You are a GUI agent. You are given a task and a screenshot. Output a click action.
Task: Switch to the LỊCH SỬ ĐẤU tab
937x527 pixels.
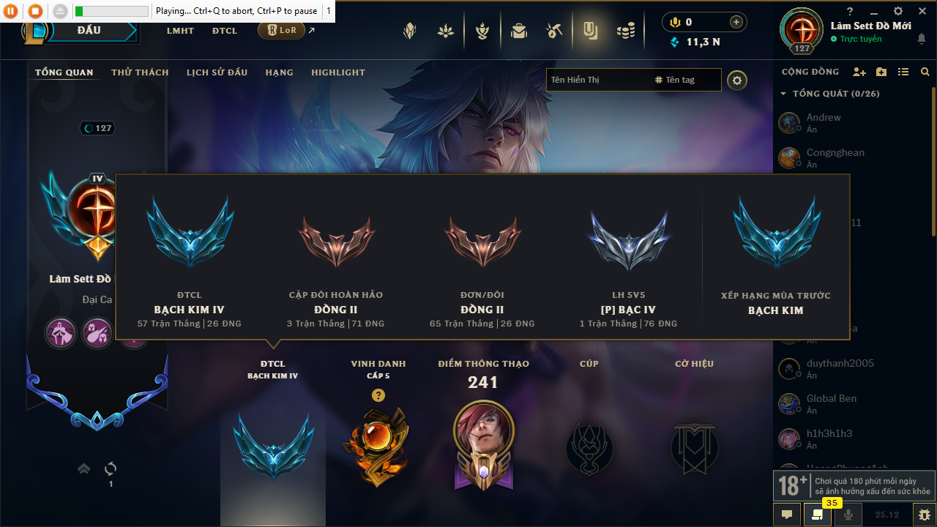pos(217,72)
